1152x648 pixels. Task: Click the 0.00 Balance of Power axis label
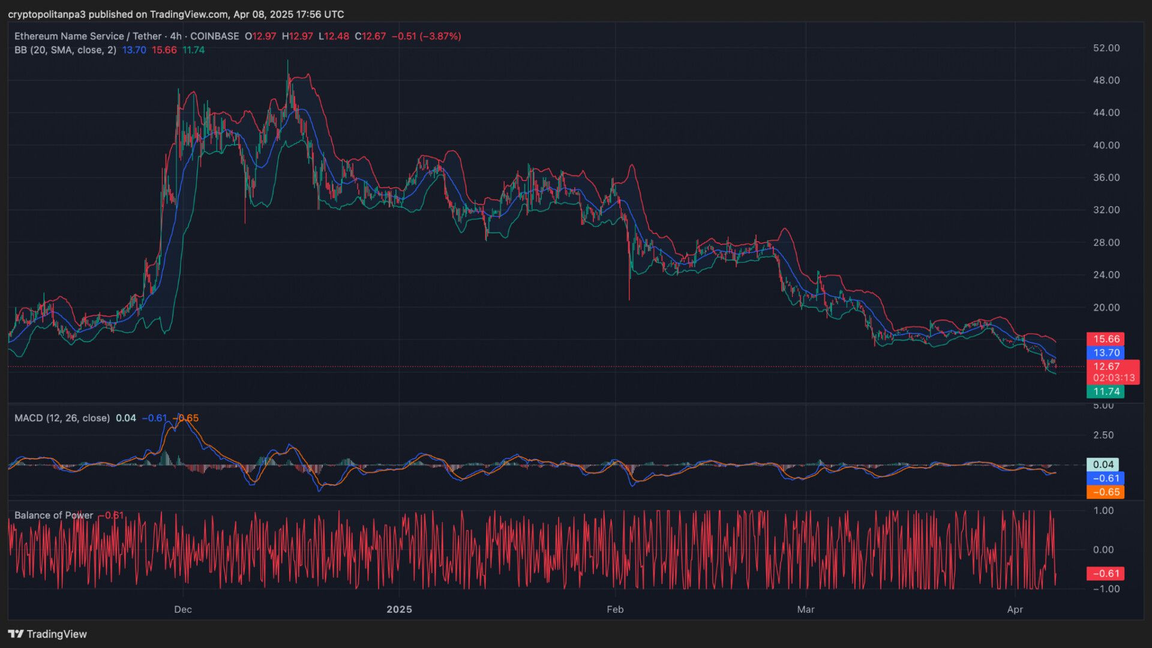(1103, 550)
